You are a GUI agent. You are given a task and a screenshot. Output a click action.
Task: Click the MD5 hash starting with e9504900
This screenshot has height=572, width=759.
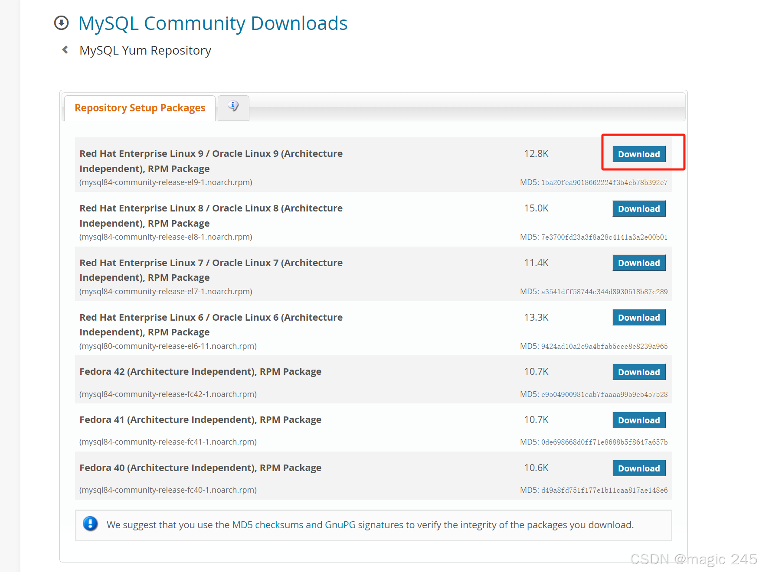(604, 395)
